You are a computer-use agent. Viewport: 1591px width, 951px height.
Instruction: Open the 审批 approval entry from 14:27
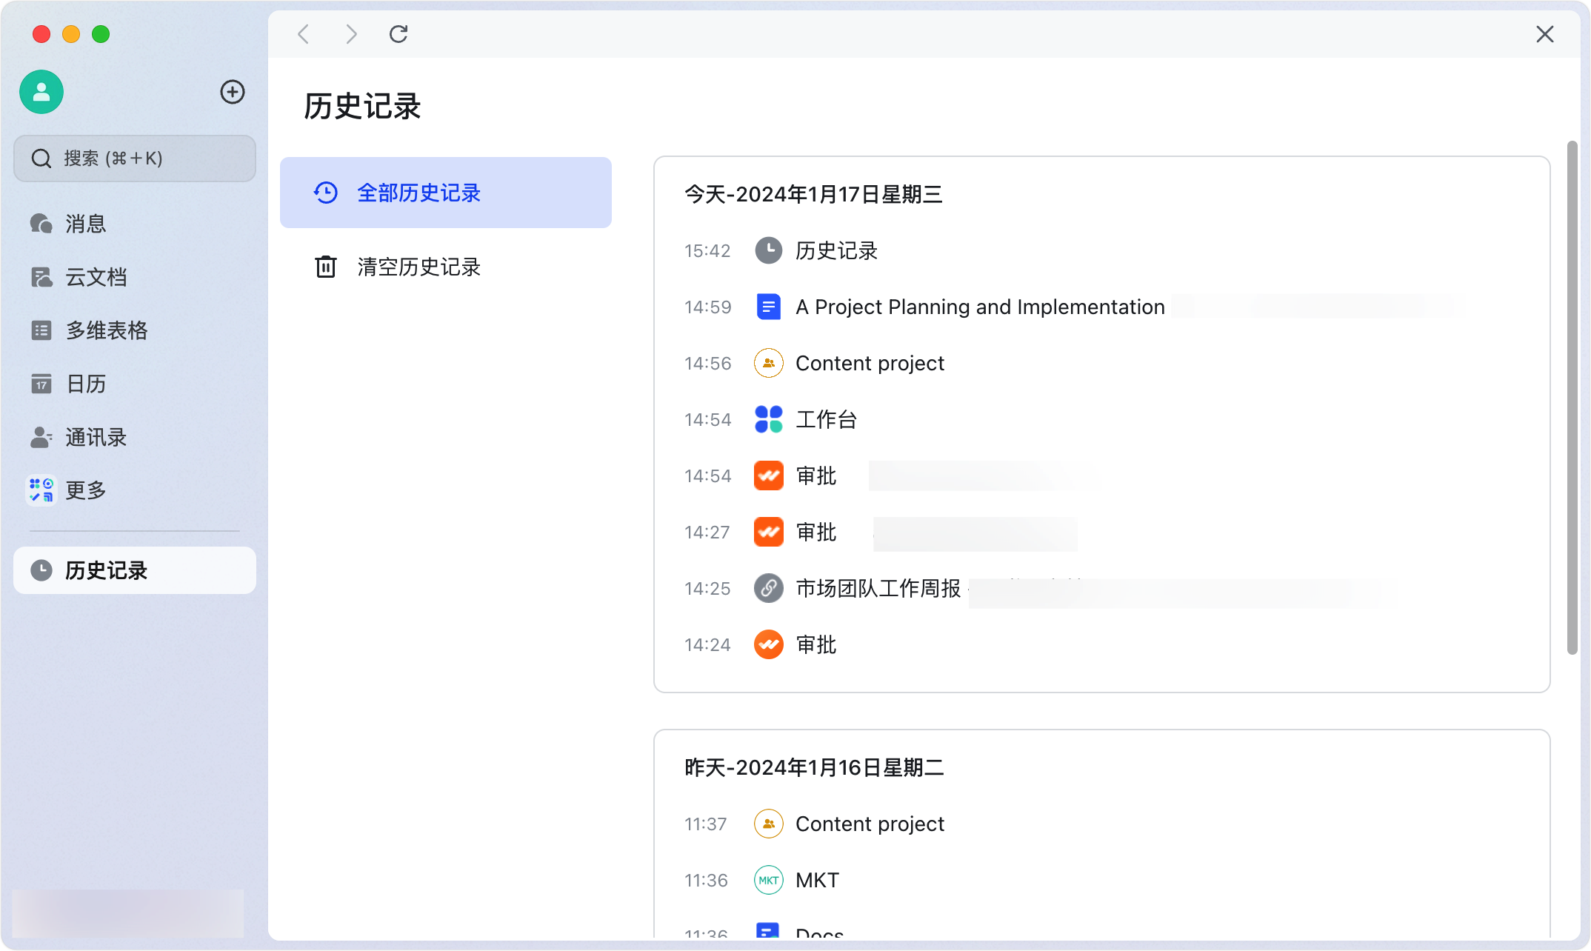(x=815, y=532)
